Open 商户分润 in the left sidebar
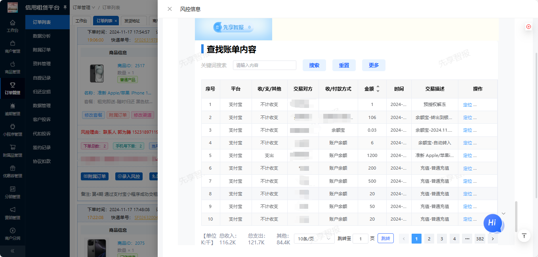The image size is (538, 257). point(13,234)
